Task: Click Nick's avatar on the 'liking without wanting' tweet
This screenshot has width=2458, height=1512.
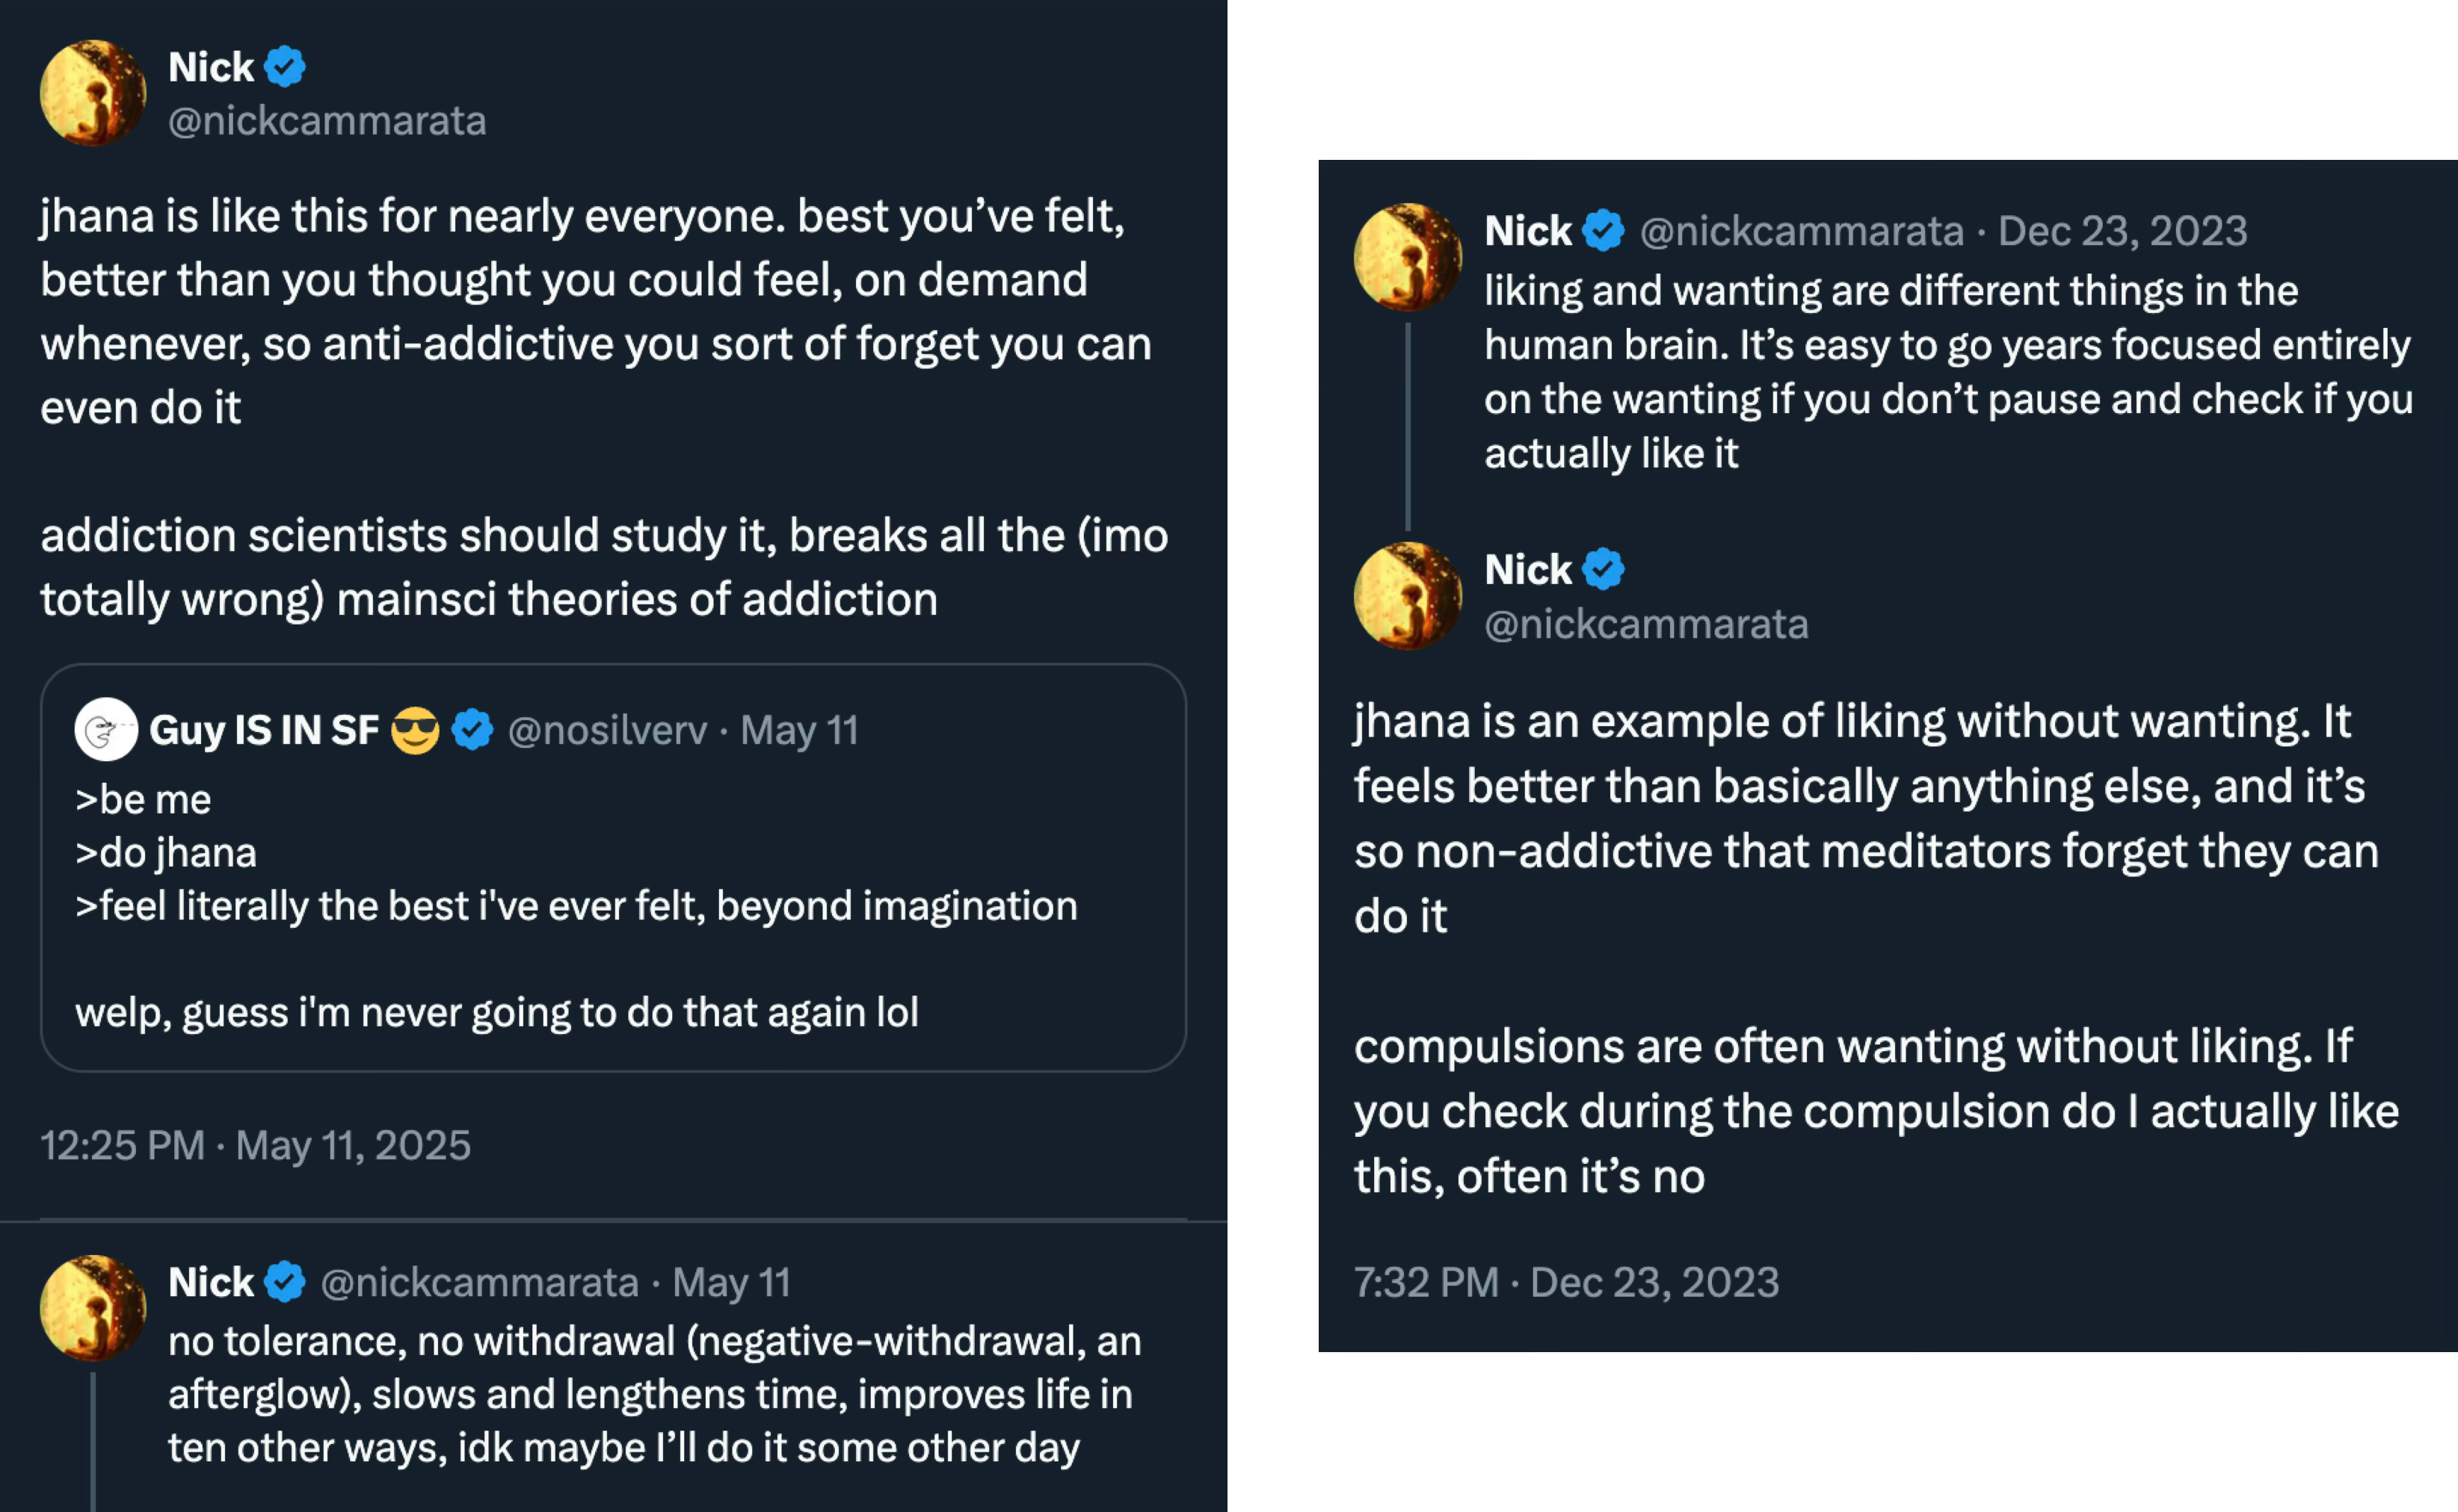Action: (1408, 596)
